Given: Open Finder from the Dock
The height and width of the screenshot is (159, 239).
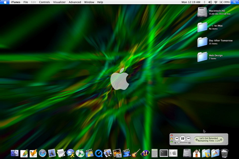Looking at the screenshot, I should click(x=15, y=153).
